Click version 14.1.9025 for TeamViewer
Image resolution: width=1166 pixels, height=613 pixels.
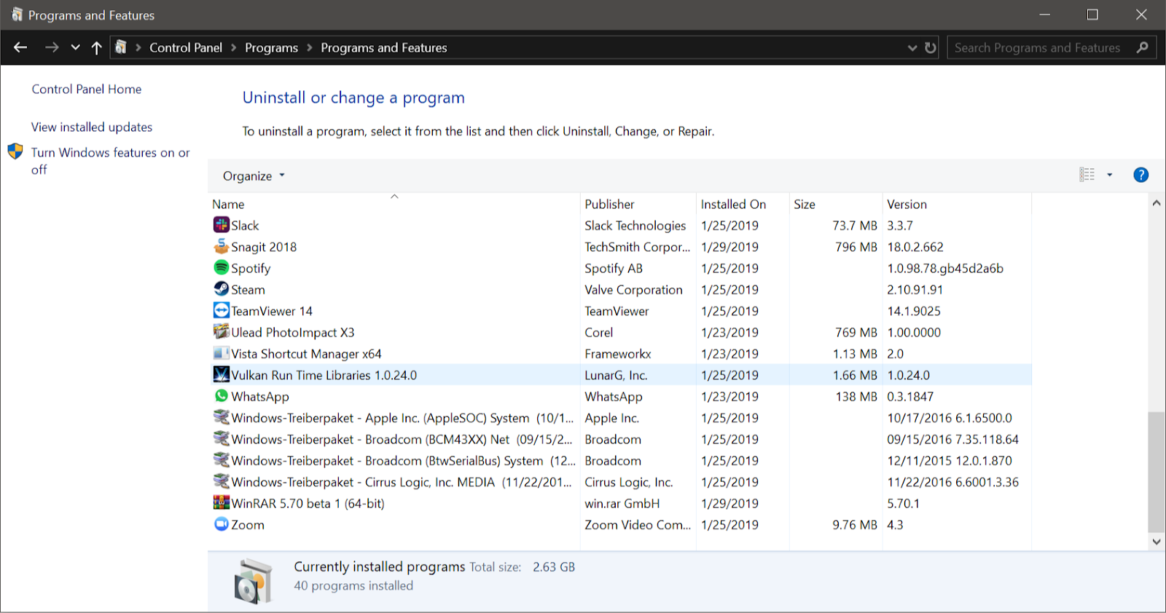pyautogui.click(x=914, y=311)
